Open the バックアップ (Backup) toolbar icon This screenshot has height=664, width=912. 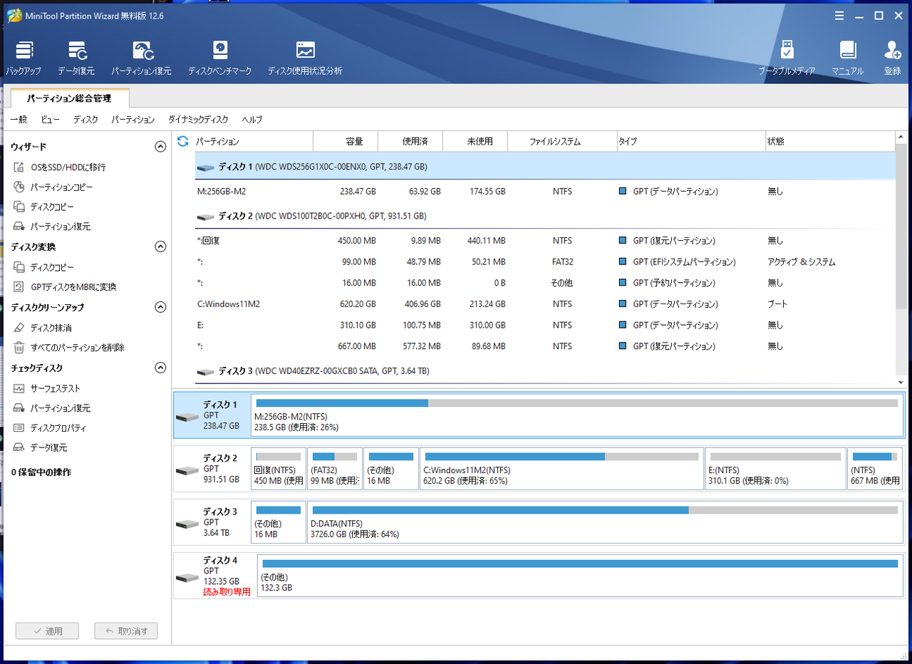[x=24, y=58]
